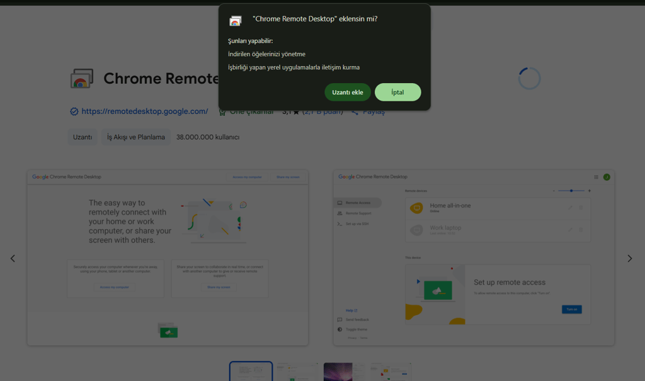Click Access my computer tab in first screenshot

point(247,177)
